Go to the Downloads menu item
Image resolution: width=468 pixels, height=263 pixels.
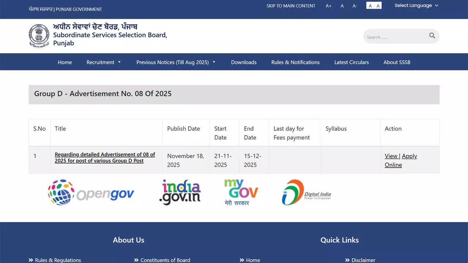click(244, 62)
